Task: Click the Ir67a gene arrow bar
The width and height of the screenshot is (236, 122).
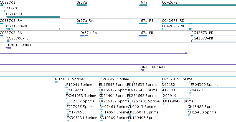Action: (143, 5)
